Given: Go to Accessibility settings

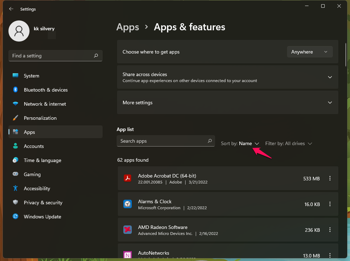Looking at the screenshot, I should [x=56, y=188].
